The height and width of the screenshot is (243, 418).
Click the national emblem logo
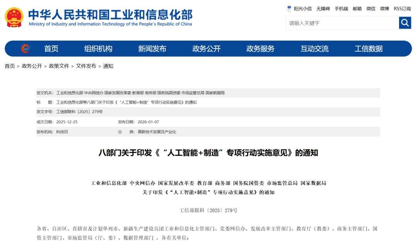(14, 17)
